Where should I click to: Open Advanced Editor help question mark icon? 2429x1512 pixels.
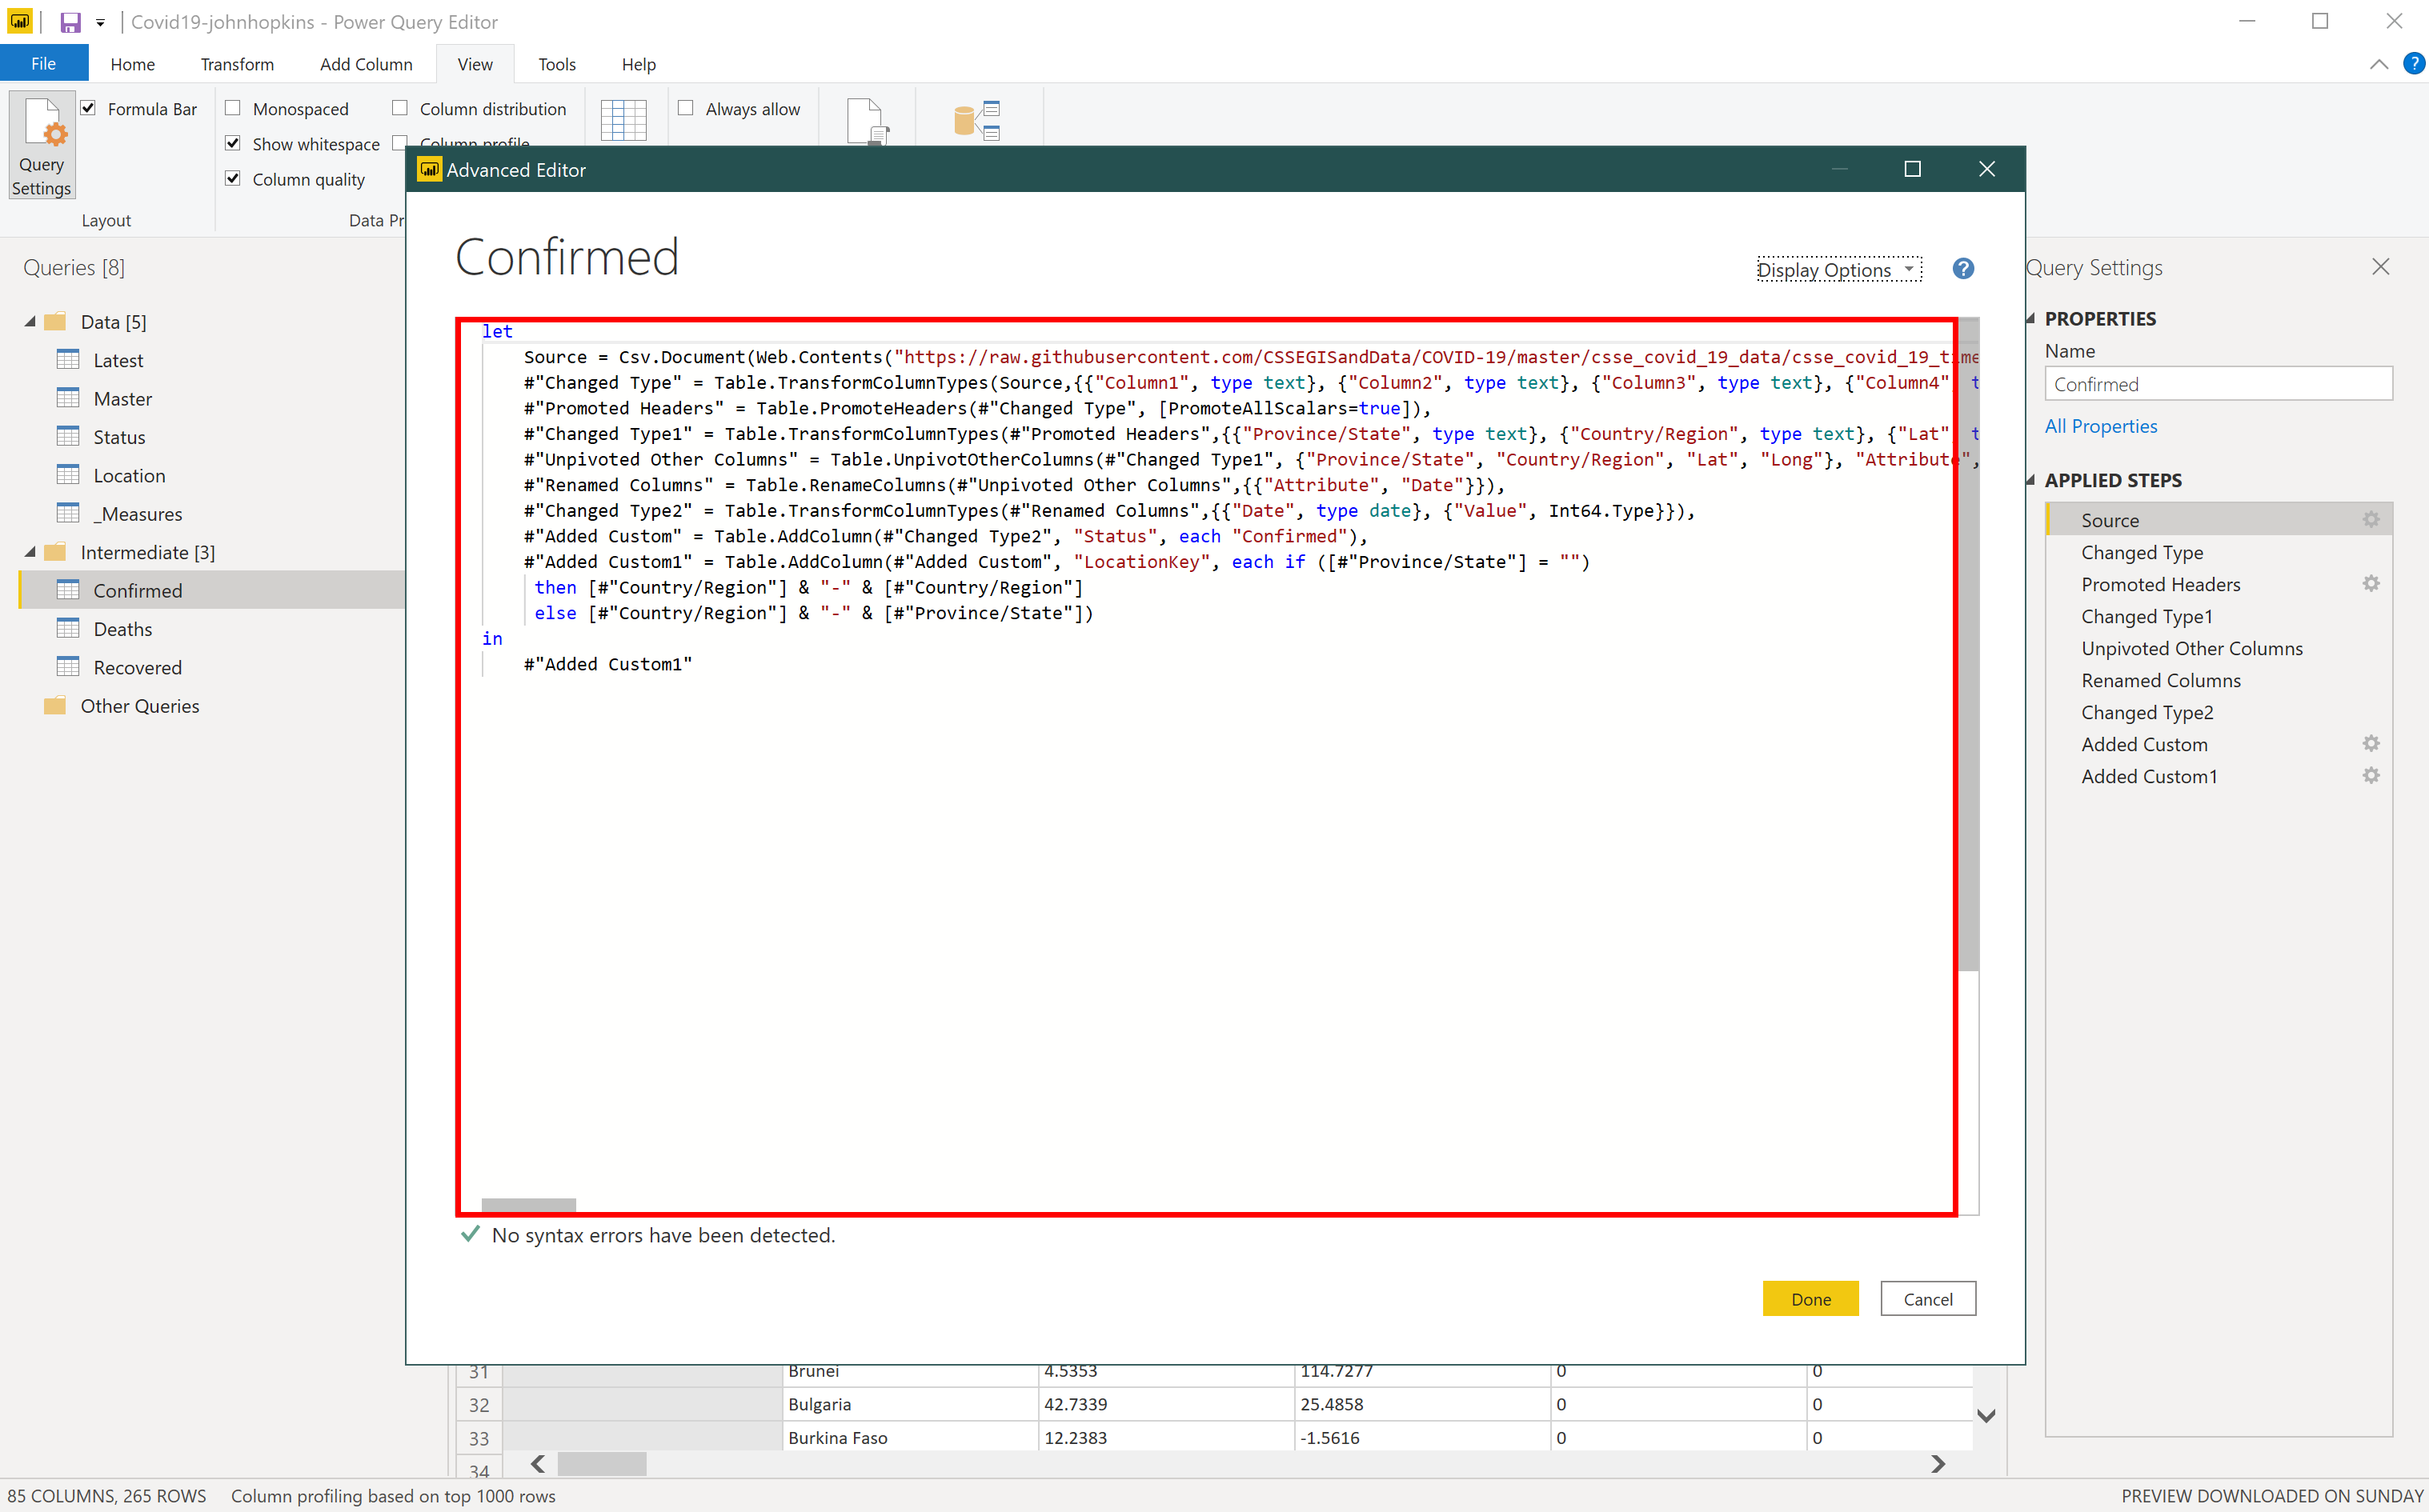(1962, 269)
